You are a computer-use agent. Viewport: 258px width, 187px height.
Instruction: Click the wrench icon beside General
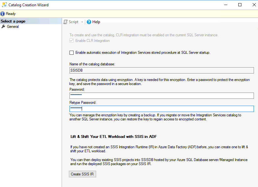3,27
